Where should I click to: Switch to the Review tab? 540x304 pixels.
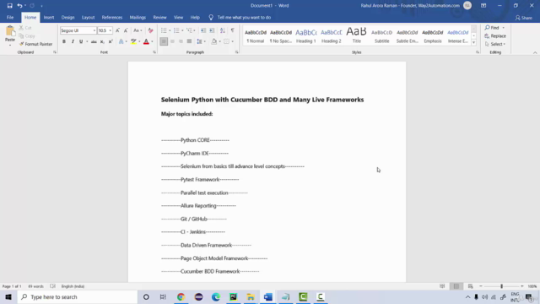159,18
